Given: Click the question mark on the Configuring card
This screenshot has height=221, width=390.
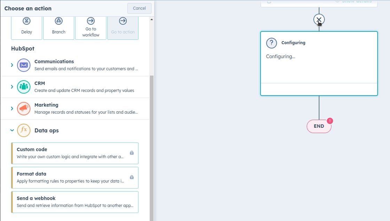Looking at the screenshot, I should (x=271, y=43).
